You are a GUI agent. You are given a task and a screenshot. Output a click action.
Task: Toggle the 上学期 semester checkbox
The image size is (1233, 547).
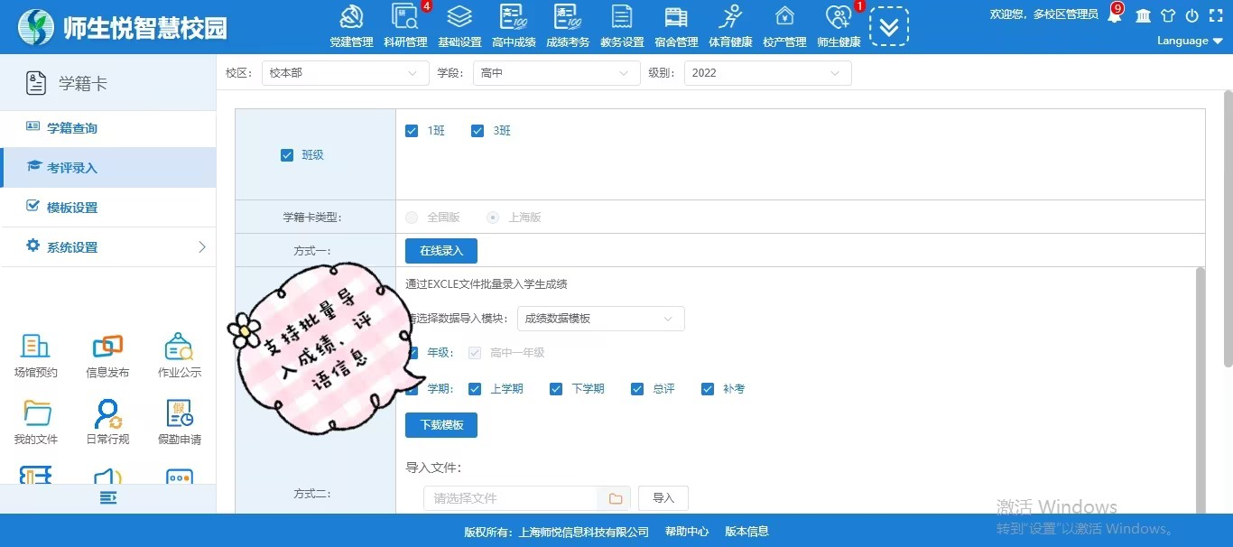pos(475,389)
